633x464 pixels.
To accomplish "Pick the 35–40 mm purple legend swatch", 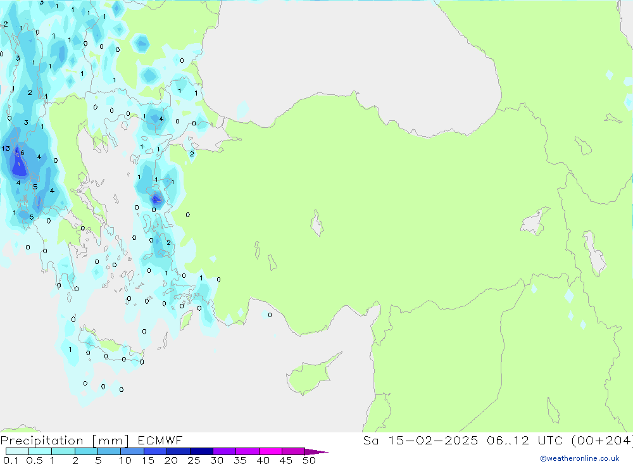I will pyautogui.click(x=248, y=451).
